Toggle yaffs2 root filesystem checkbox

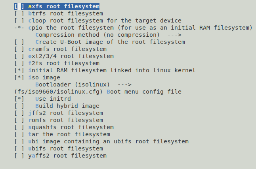(x=19, y=156)
